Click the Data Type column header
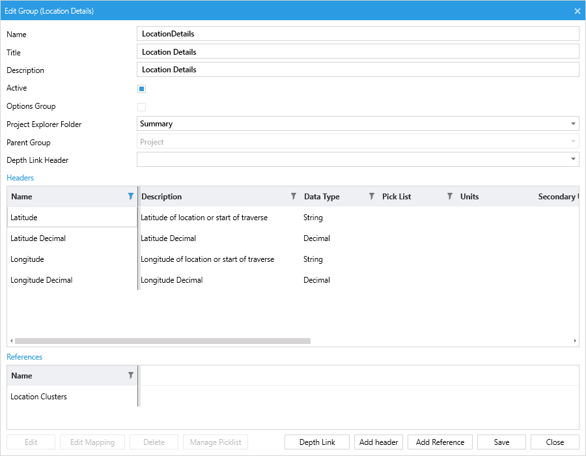This screenshot has width=586, height=456. pyautogui.click(x=322, y=197)
